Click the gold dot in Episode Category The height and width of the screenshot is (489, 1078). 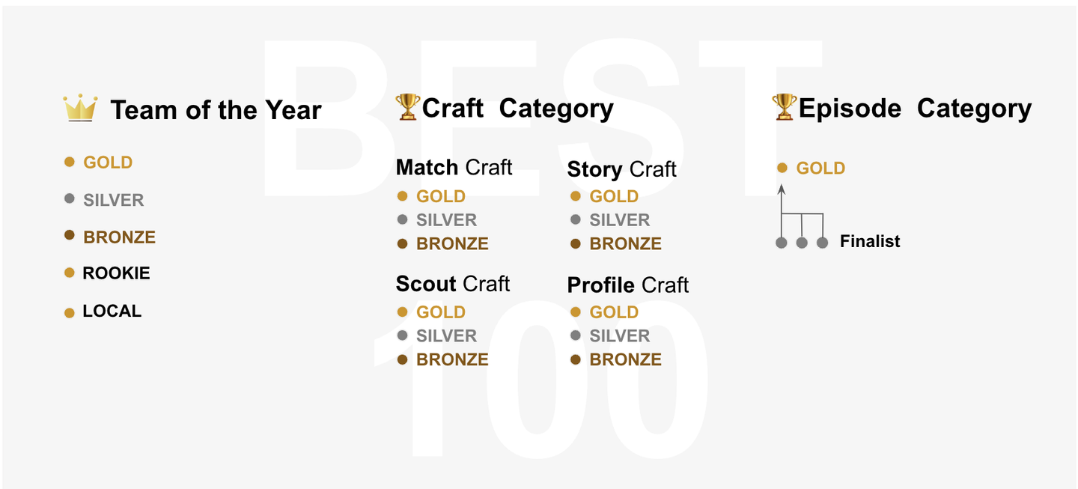[782, 168]
